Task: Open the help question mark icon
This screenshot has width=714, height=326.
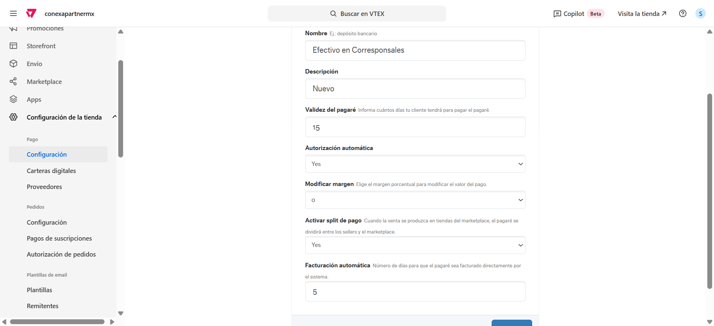Action: 682,14
